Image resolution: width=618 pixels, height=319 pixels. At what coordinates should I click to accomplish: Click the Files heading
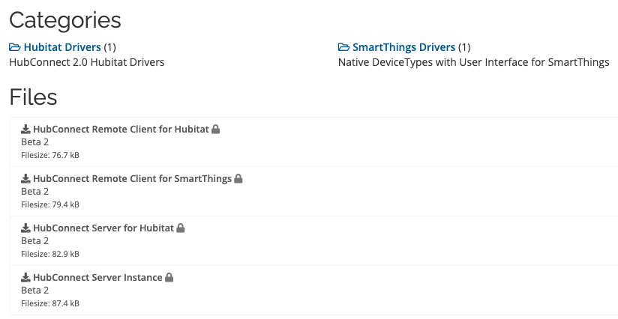point(33,97)
